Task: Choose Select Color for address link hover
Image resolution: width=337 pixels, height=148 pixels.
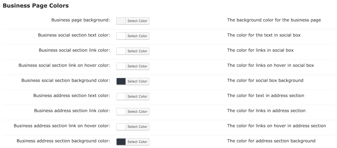Action: pos(137,127)
